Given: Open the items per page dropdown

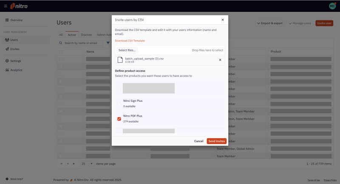Looking at the screenshot, I should tap(86, 164).
